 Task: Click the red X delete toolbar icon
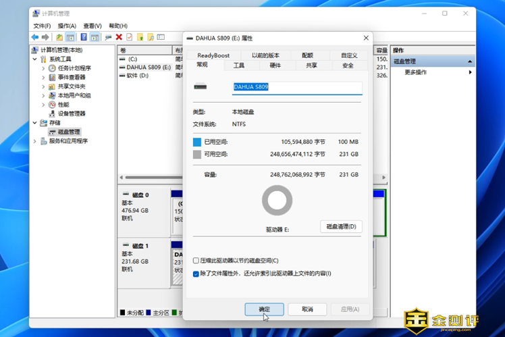119,37
